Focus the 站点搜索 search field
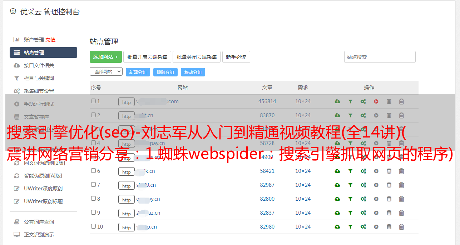 point(380,57)
